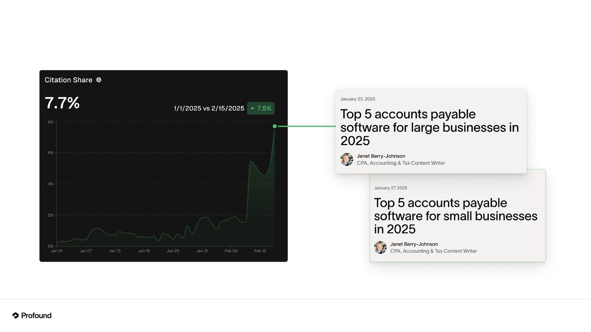
Task: Click the January 23, 2025 date
Action: pos(358,99)
